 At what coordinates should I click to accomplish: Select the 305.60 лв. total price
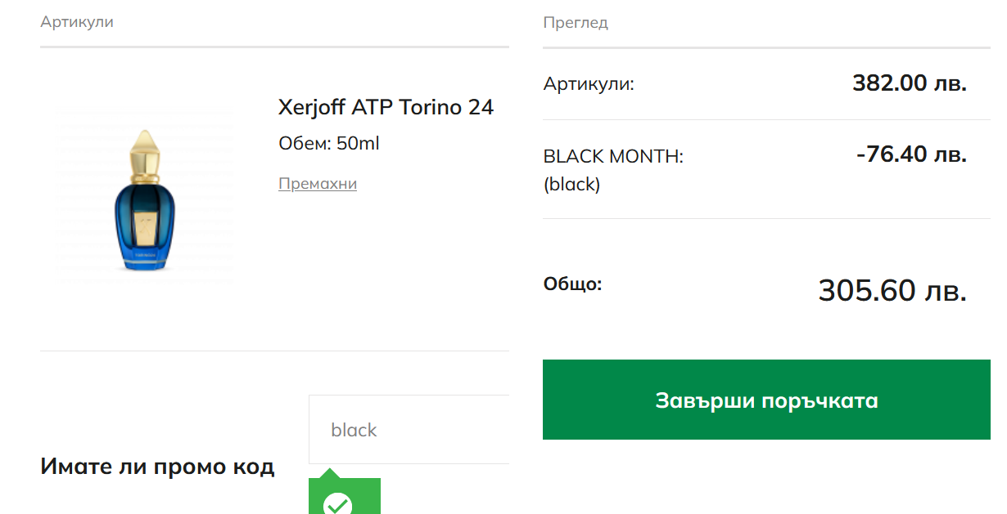click(892, 290)
